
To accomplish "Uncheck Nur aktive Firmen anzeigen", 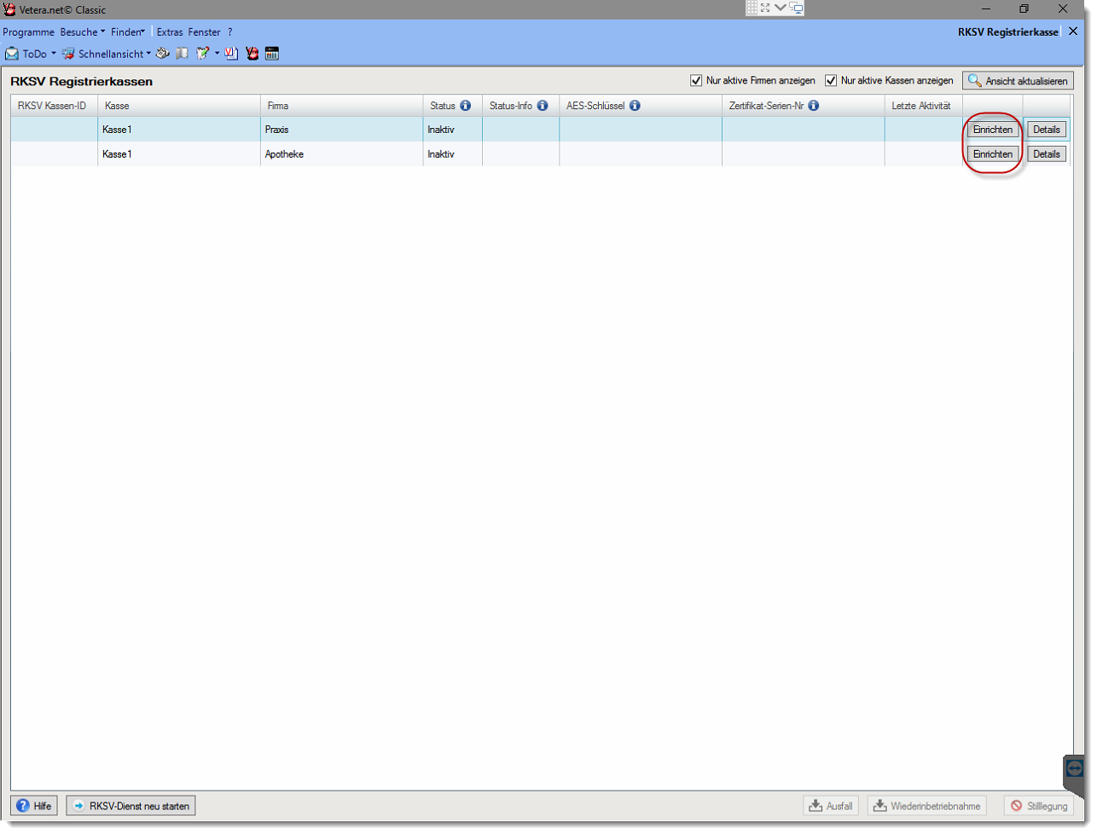I will tap(696, 81).
